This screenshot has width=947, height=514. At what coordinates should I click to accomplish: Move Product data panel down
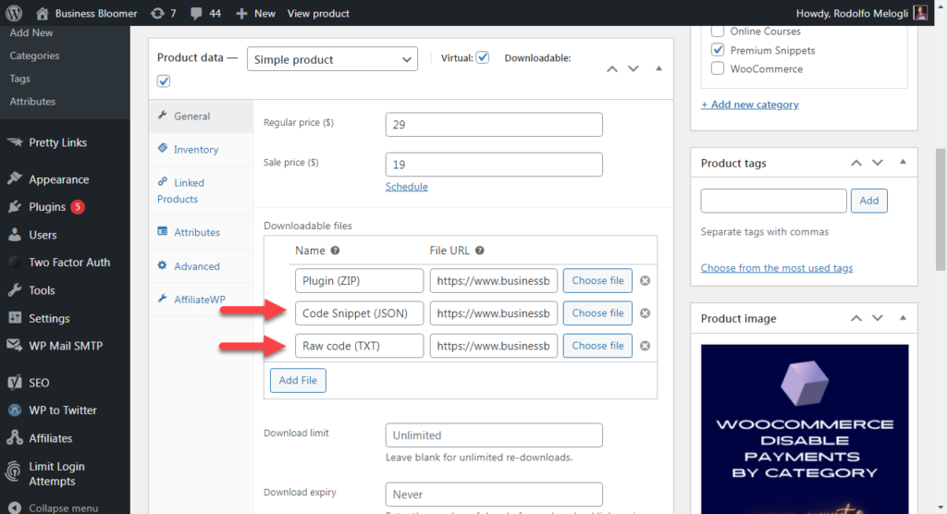point(633,68)
